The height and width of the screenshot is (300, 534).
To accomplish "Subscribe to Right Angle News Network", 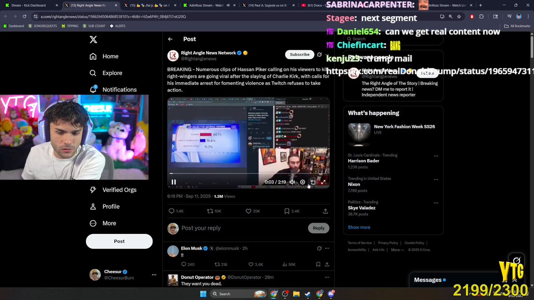I will click(299, 55).
